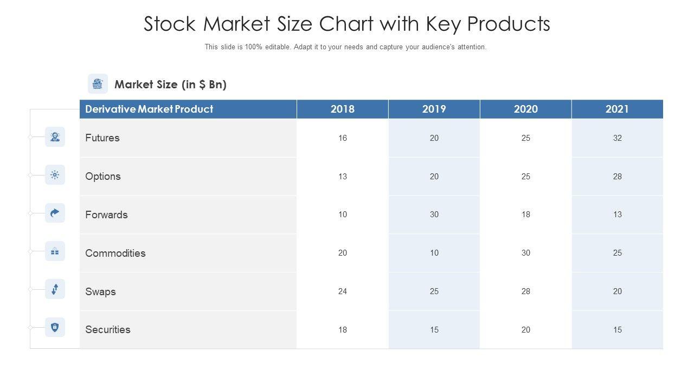Click the Derivative Market Product header
The height and width of the screenshot is (390, 694).
(x=149, y=109)
